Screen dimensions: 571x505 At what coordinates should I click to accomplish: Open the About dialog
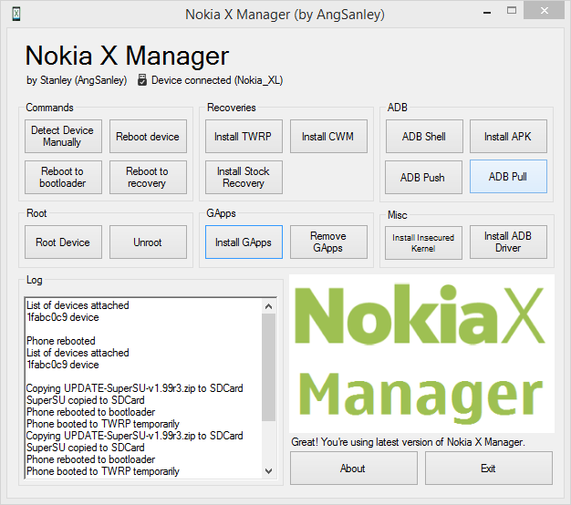354,469
